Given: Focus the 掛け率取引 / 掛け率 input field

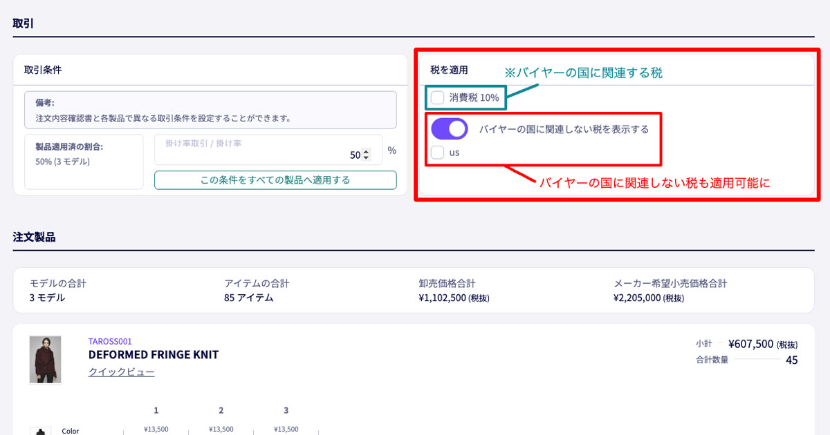Looking at the screenshot, I should [x=268, y=150].
